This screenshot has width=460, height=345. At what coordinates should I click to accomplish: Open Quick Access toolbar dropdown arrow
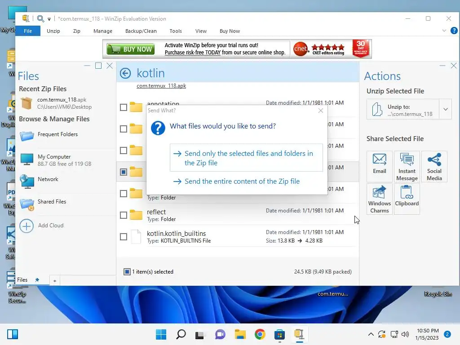49,19
